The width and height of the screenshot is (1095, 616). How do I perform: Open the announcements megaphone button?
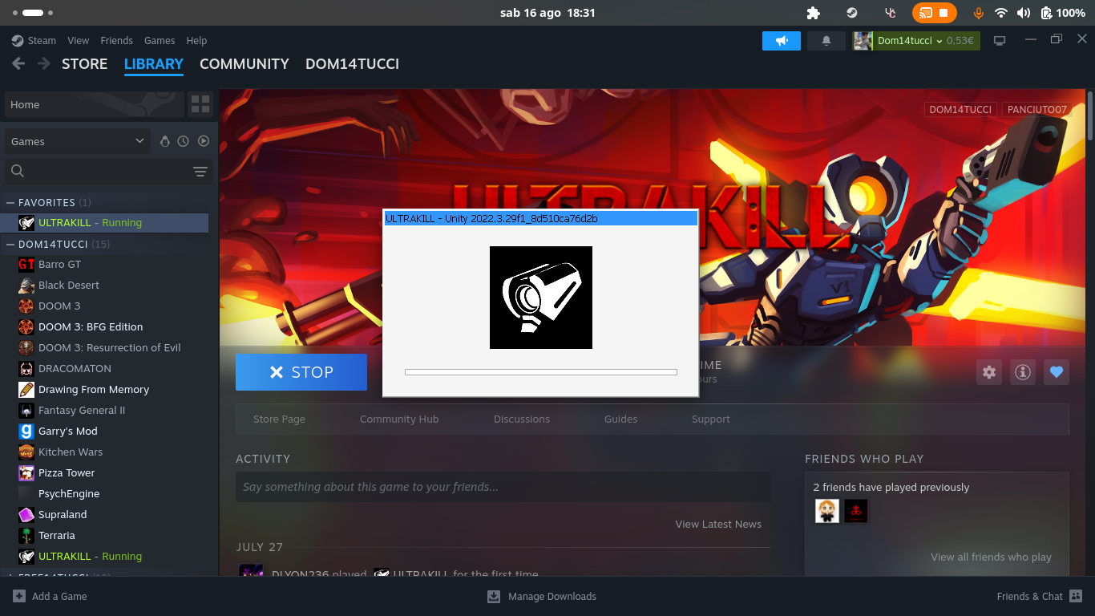782,41
